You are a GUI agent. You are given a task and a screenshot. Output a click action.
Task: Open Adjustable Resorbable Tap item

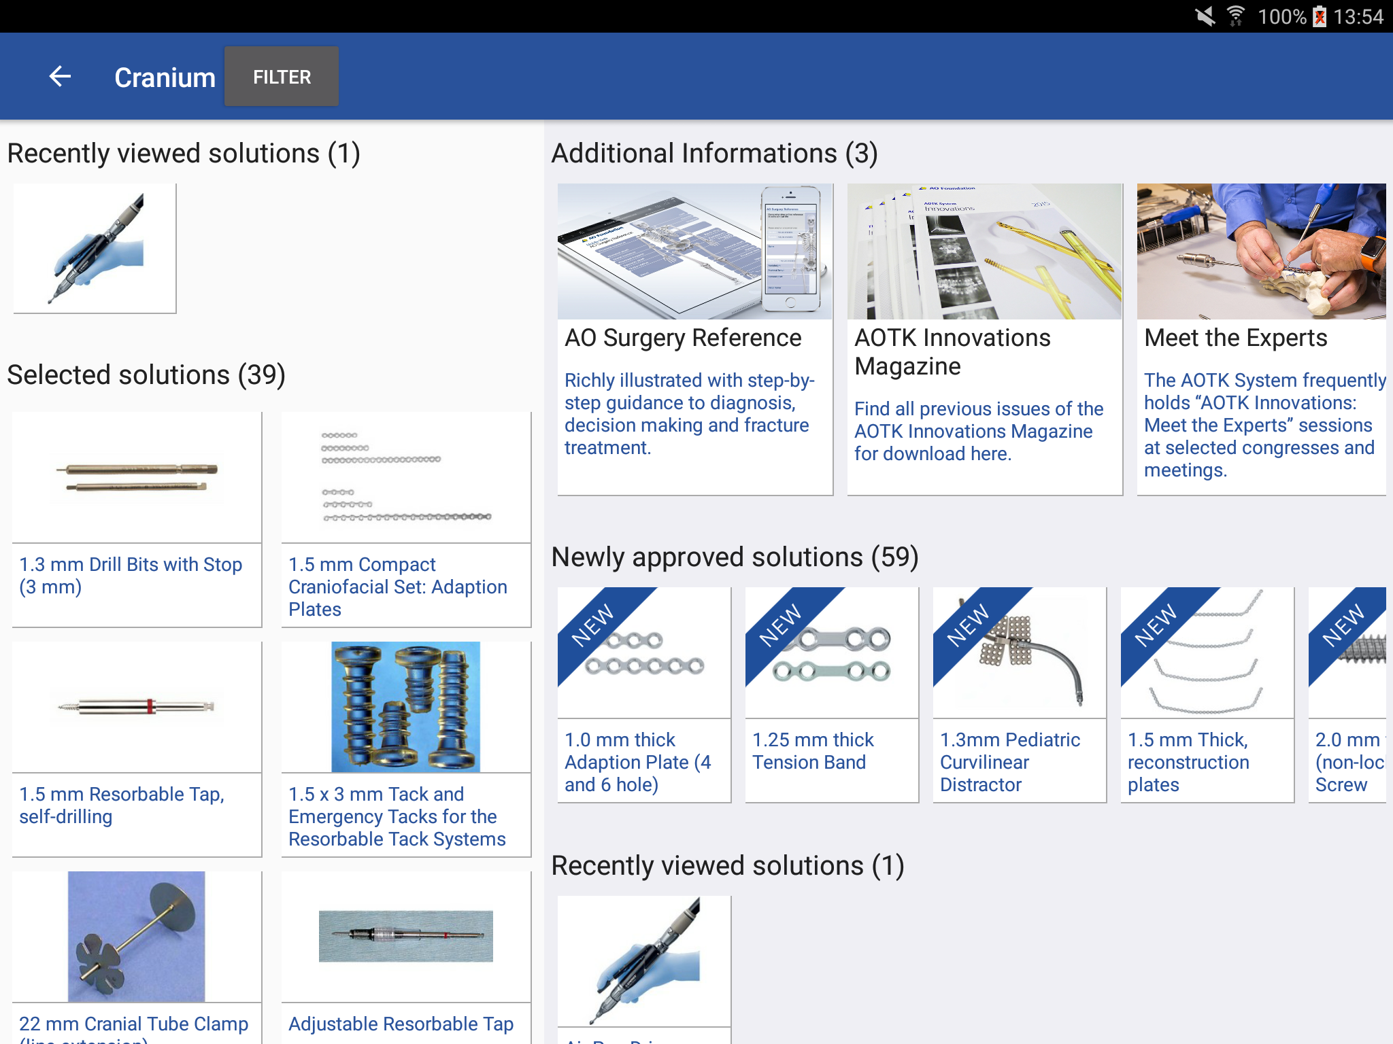(406, 958)
